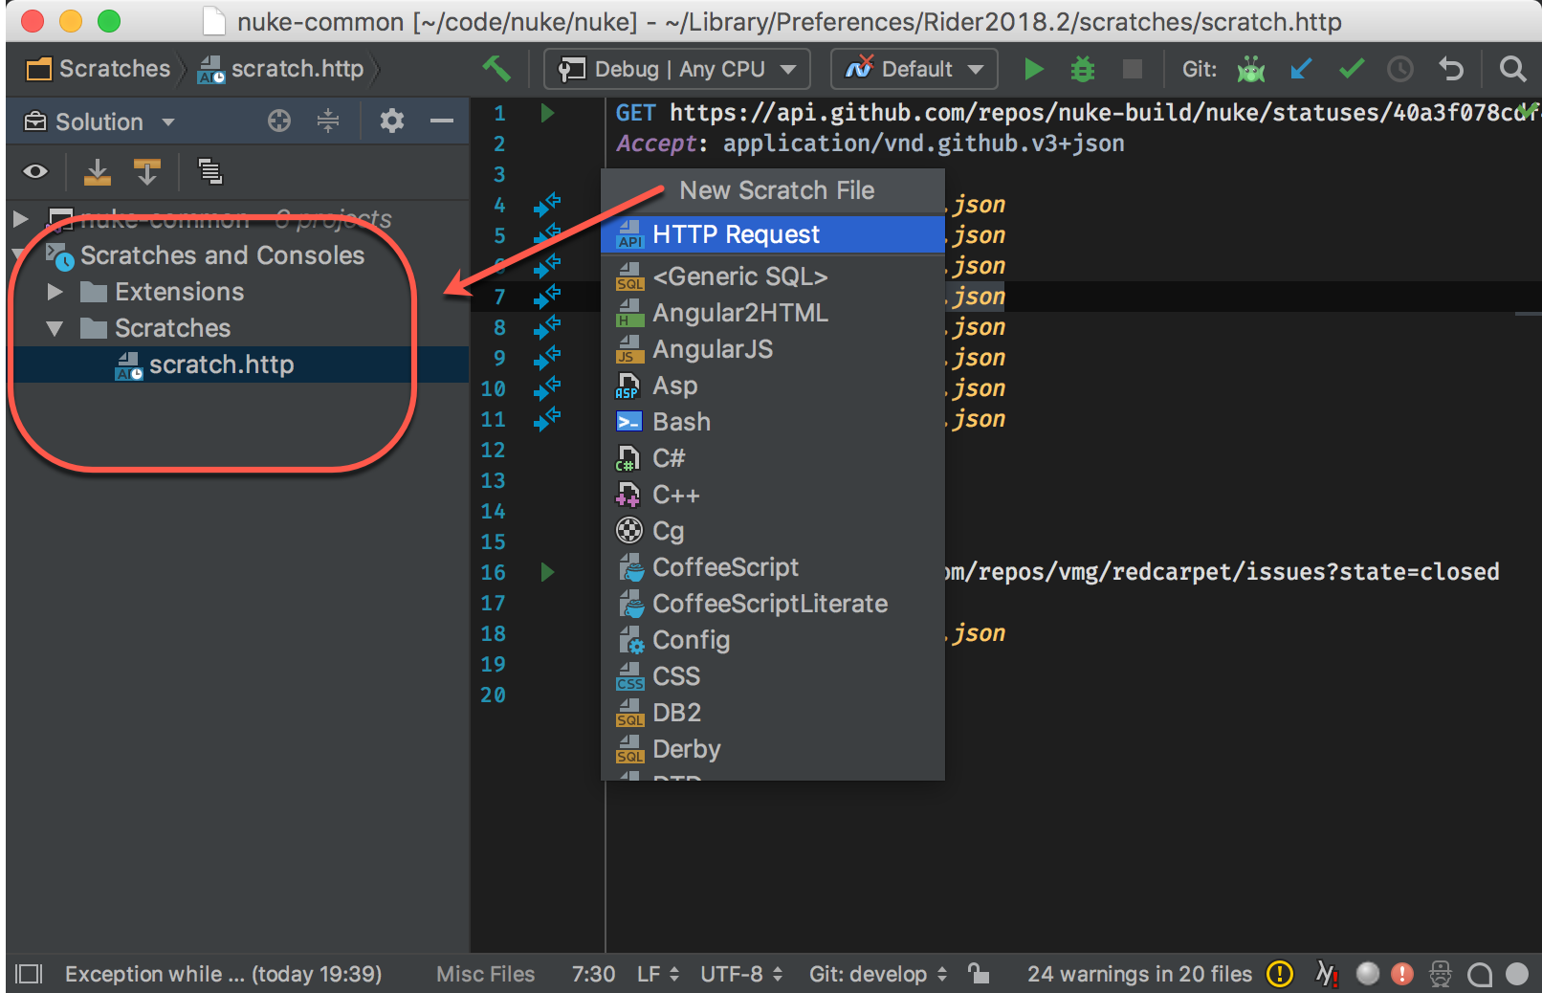Choose CSS scratch type
Screen dimensions: 1542x993
[773, 676]
